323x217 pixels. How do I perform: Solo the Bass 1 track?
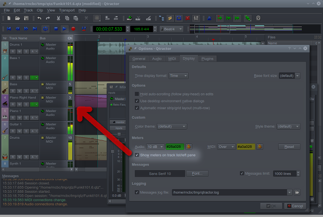click(x=26, y=78)
